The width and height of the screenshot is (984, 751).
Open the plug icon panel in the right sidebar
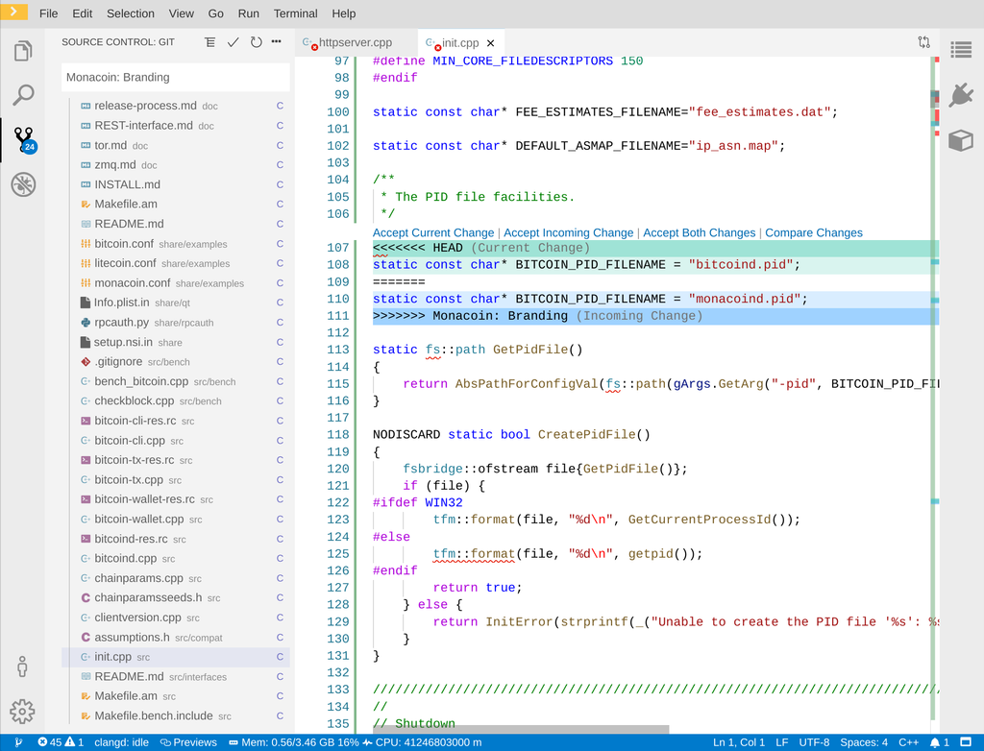click(961, 95)
